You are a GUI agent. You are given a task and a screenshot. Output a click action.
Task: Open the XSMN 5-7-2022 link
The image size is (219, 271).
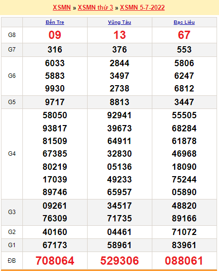(x=142, y=8)
